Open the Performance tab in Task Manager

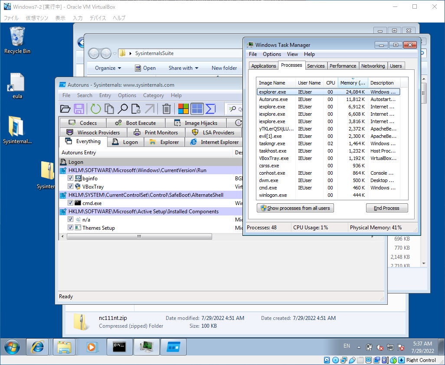343,66
